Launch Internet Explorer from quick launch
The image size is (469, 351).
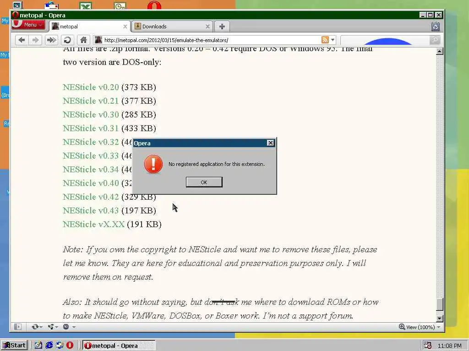[x=49, y=346]
